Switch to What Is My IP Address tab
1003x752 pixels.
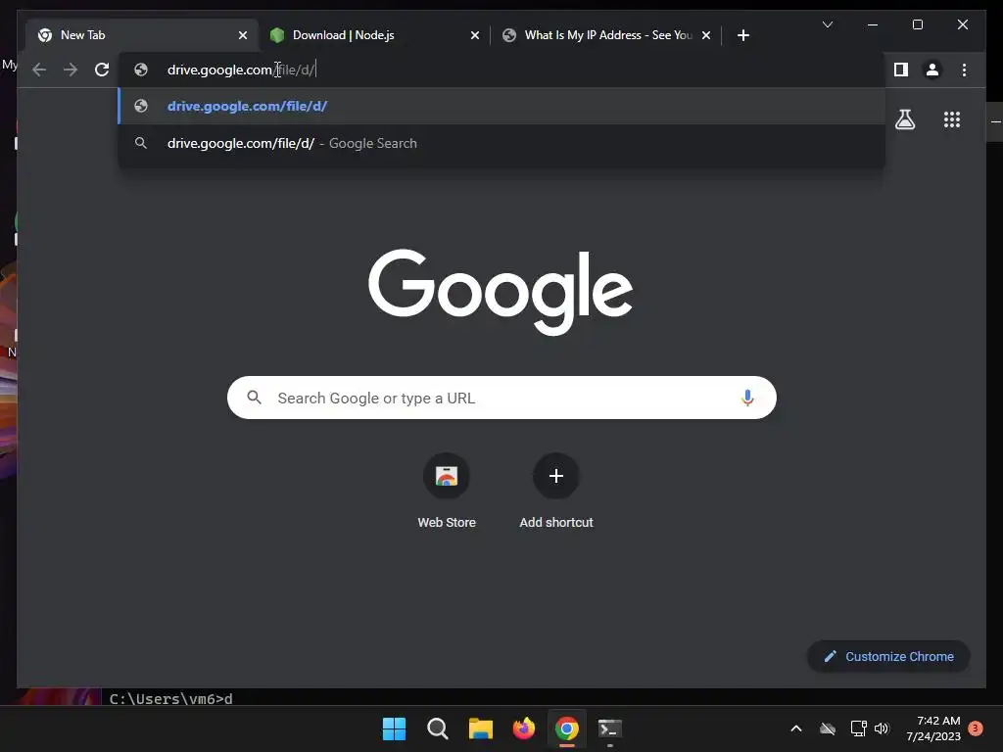[606, 35]
